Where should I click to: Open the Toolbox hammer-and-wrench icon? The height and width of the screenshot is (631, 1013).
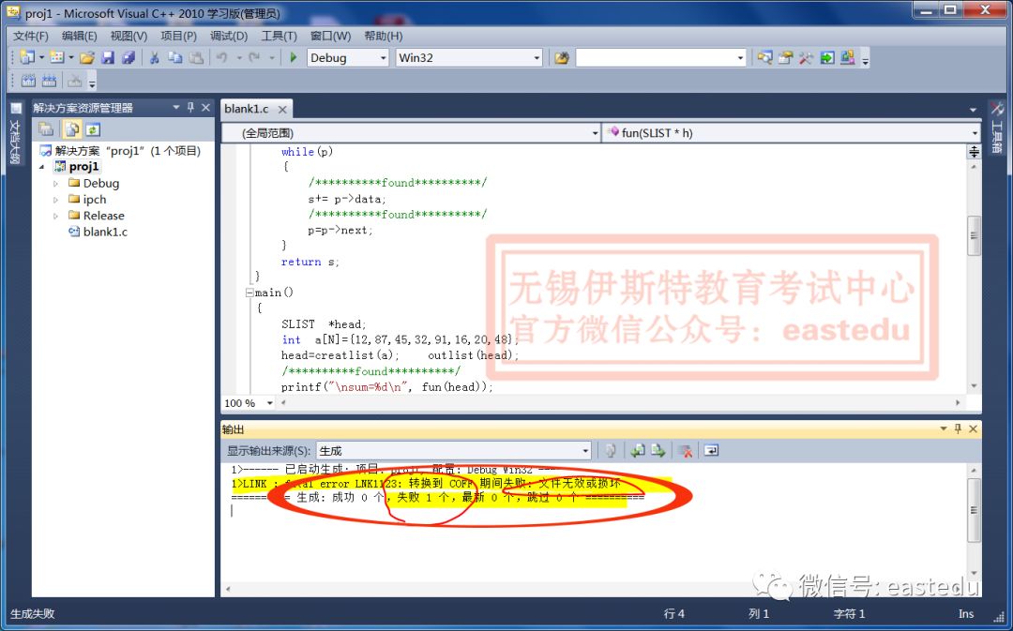tap(806, 58)
